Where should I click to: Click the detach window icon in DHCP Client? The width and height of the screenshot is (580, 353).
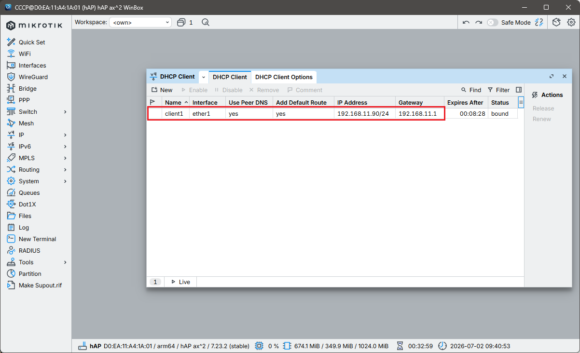552,76
